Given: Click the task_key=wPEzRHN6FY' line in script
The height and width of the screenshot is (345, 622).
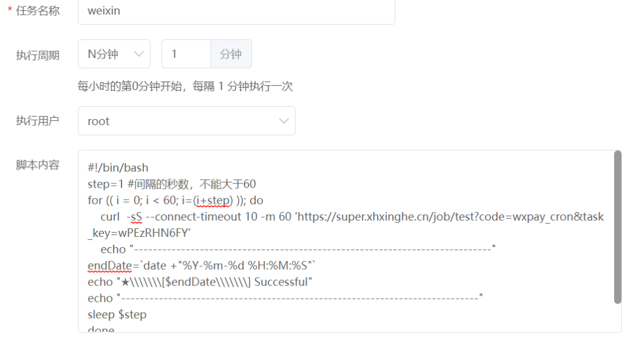Looking at the screenshot, I should click(x=139, y=233).
